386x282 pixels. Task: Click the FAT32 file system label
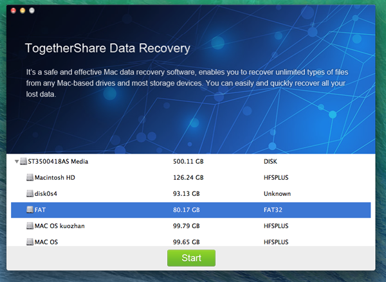click(x=273, y=209)
